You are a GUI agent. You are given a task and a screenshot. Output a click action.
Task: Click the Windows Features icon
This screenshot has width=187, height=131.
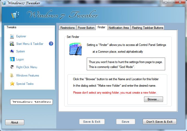12,75
